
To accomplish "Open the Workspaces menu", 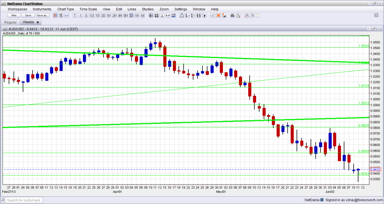I will pos(17,9).
